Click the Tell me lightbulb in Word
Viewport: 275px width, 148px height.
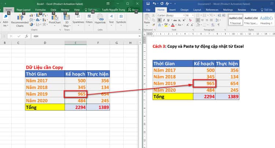(x=262, y=10)
